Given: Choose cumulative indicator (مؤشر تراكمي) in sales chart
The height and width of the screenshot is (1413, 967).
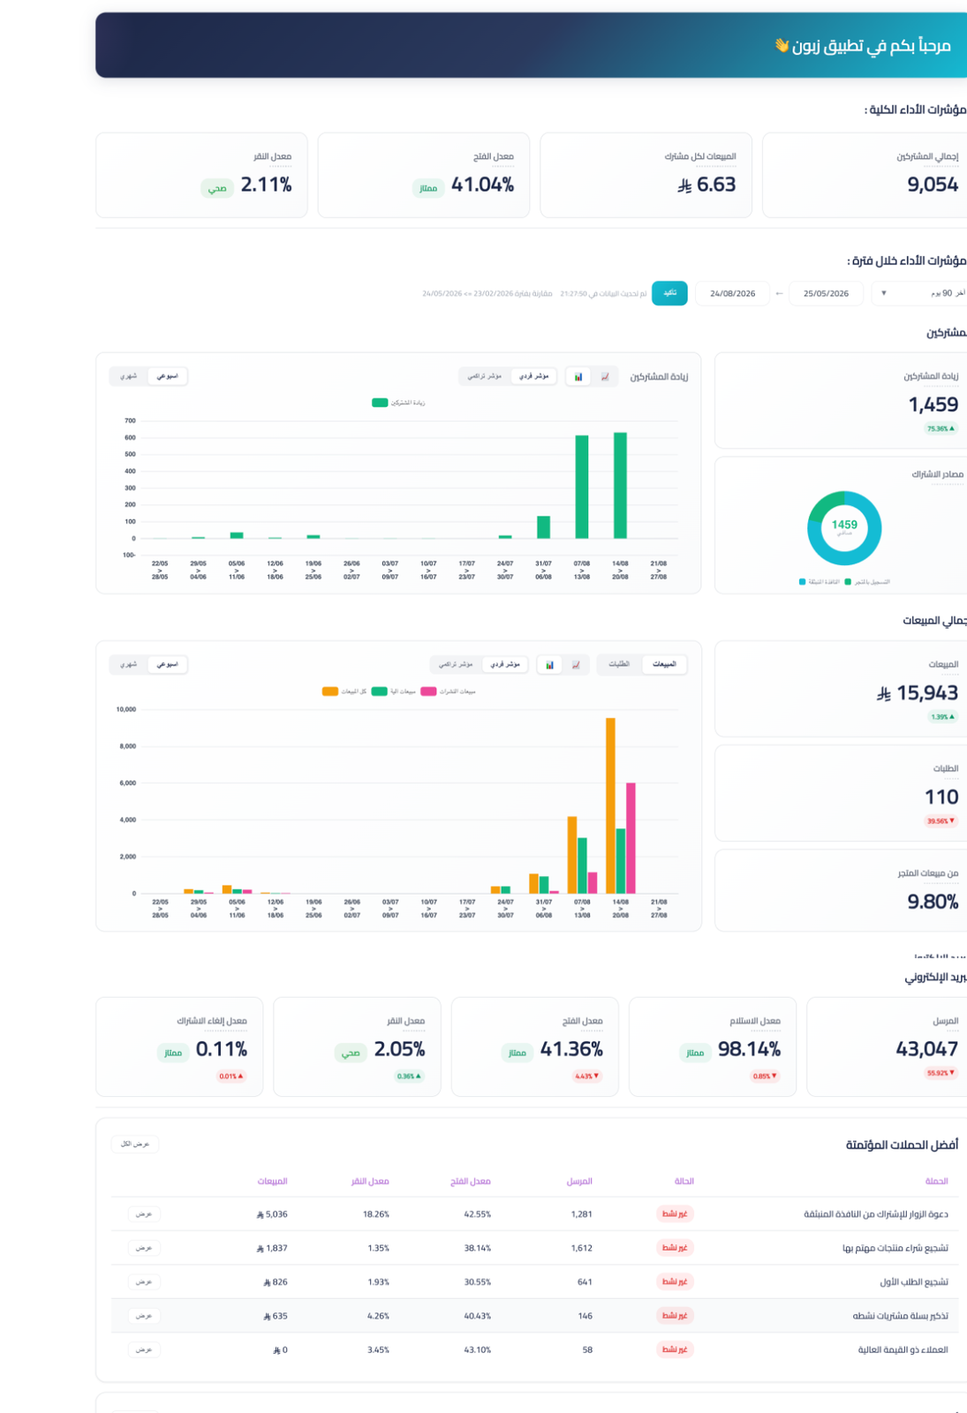Looking at the screenshot, I should pyautogui.click(x=457, y=664).
